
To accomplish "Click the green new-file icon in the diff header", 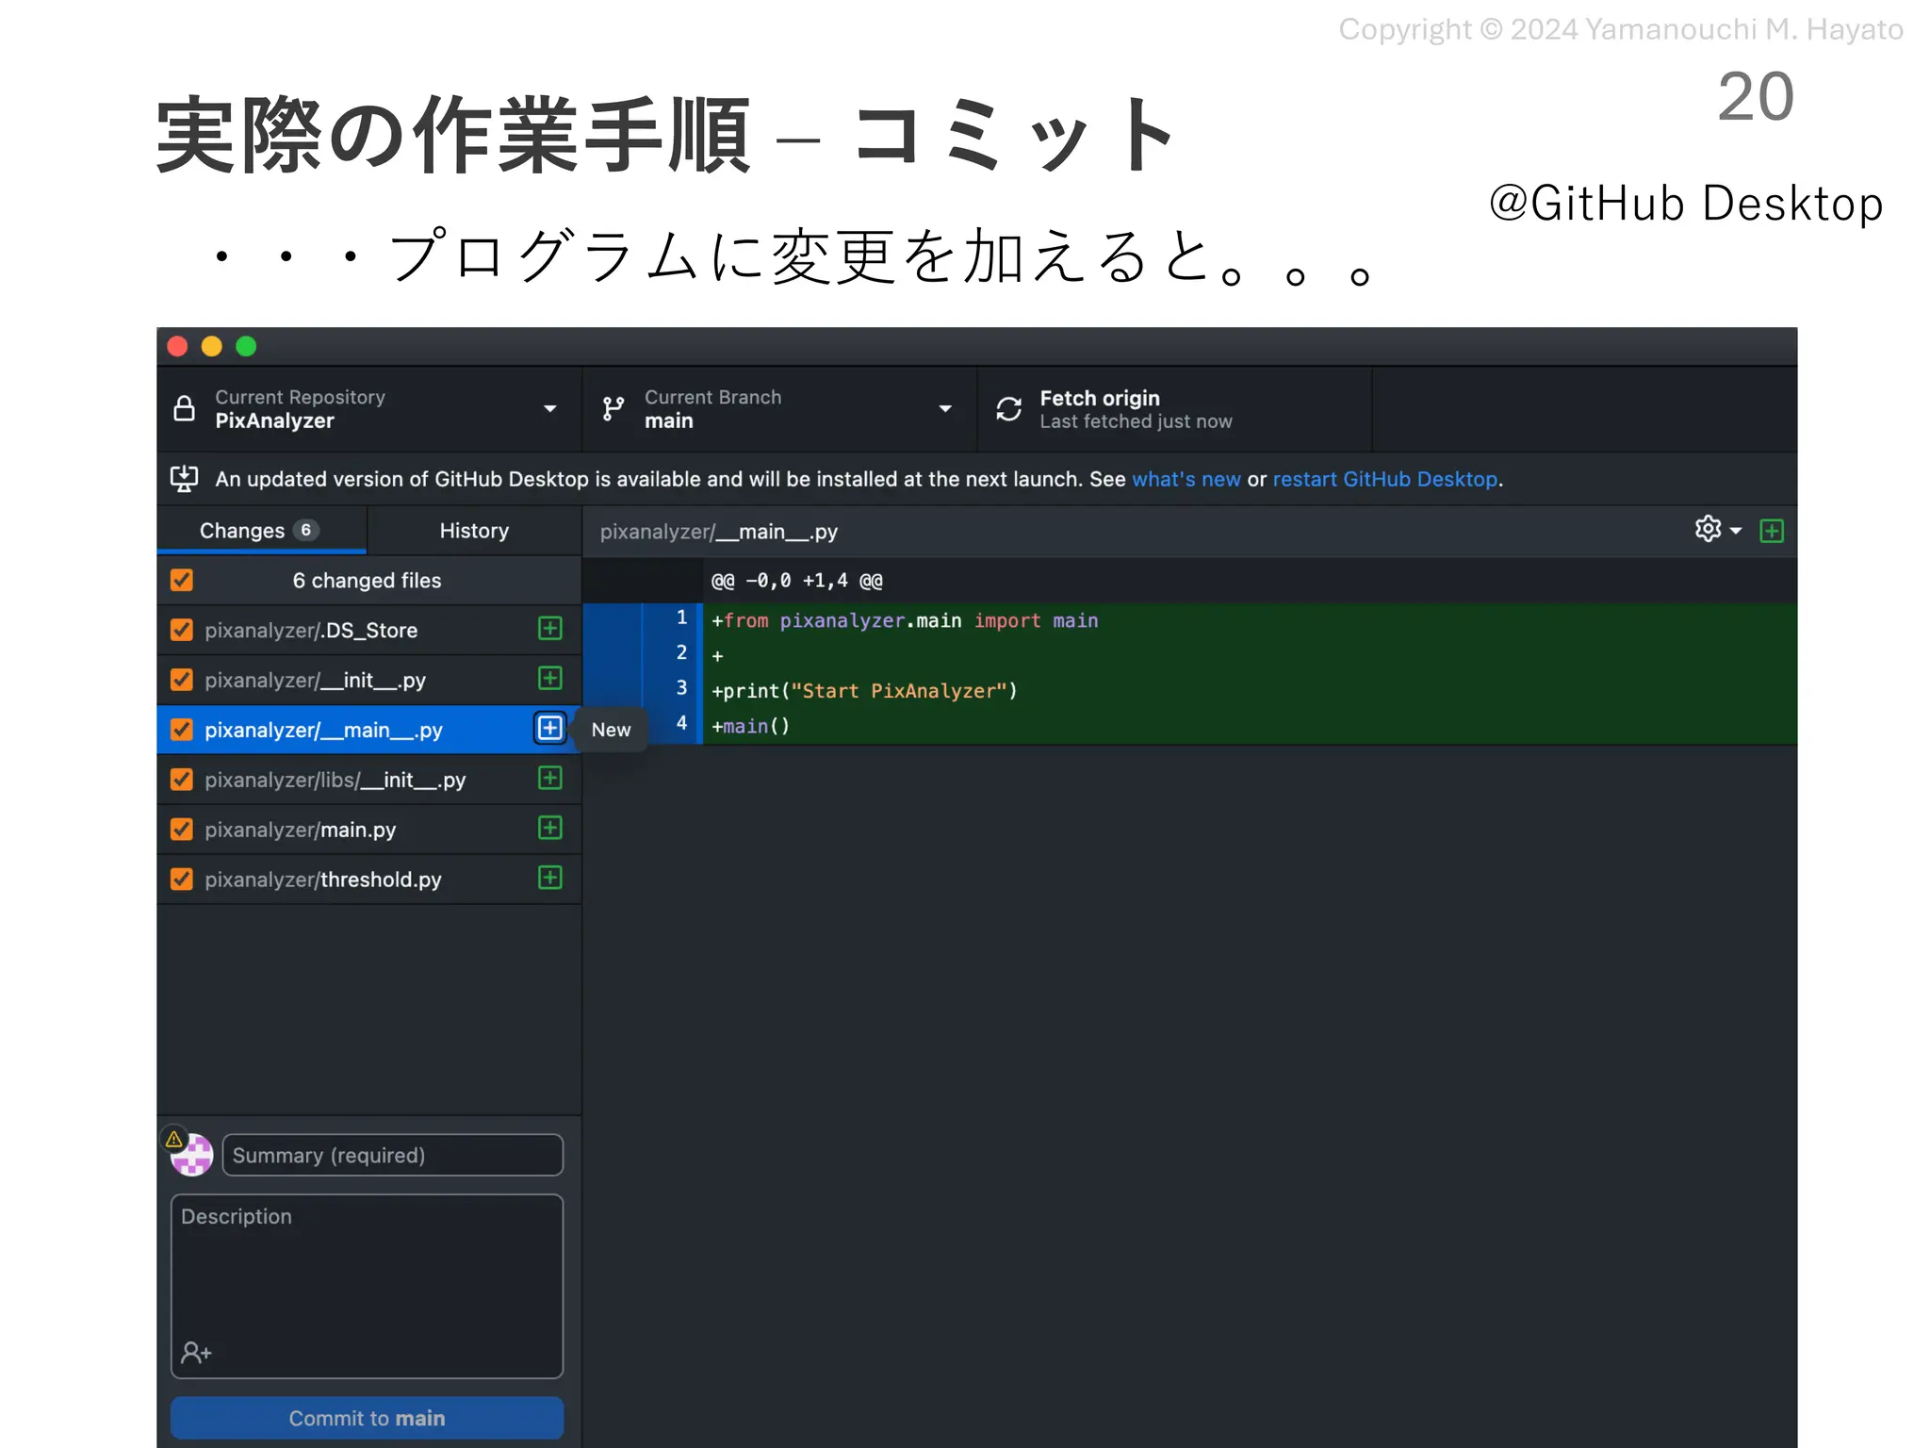I will pyautogui.click(x=1772, y=531).
